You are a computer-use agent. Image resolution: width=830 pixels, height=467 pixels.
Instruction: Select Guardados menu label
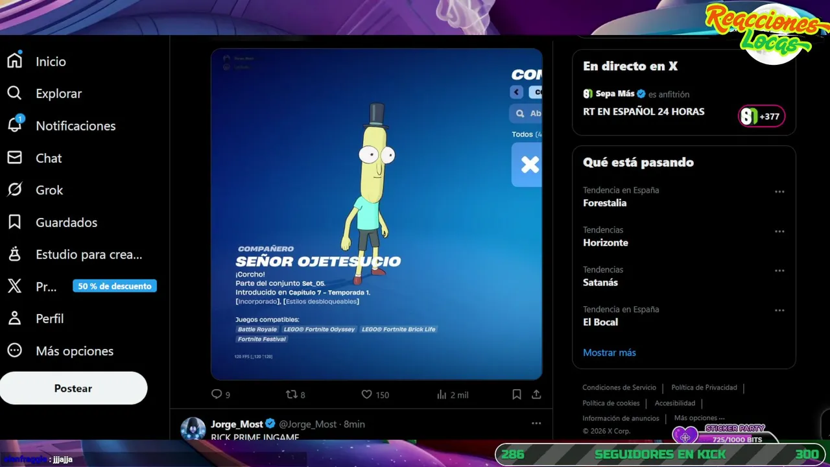[x=66, y=222]
